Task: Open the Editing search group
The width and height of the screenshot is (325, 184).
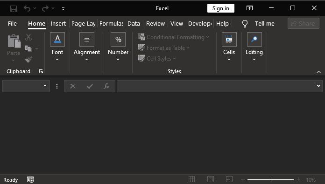Action: (254, 39)
